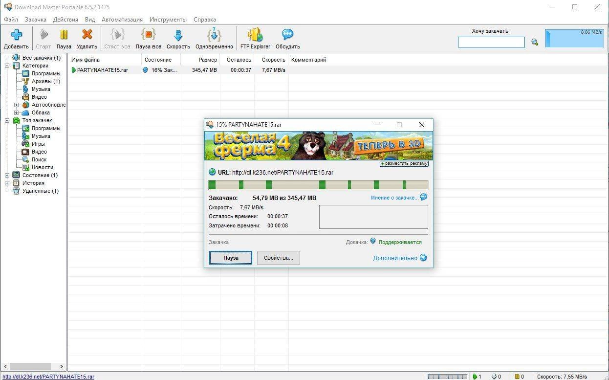
Task: Click the Удалить toolbar icon
Action: pos(87,35)
